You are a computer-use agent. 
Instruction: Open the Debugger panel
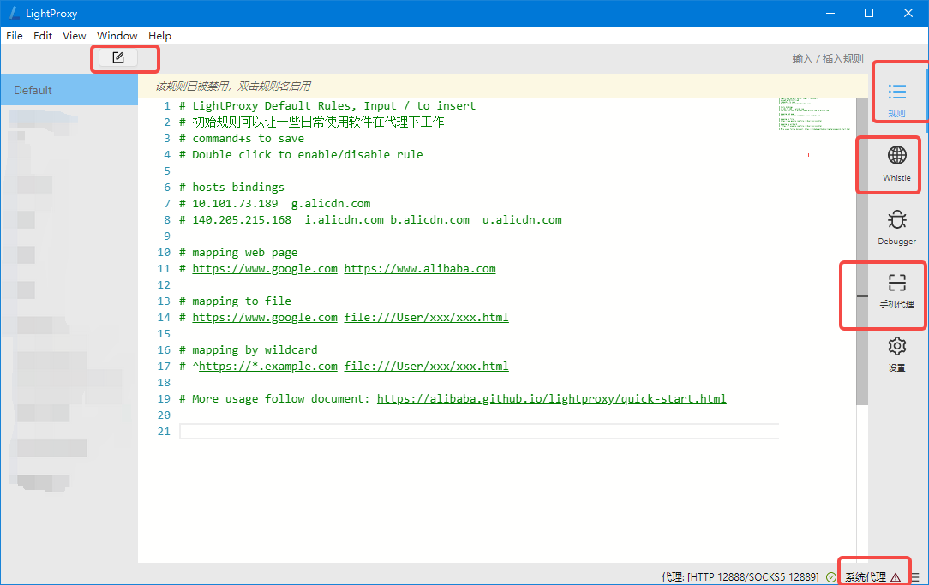(x=896, y=227)
